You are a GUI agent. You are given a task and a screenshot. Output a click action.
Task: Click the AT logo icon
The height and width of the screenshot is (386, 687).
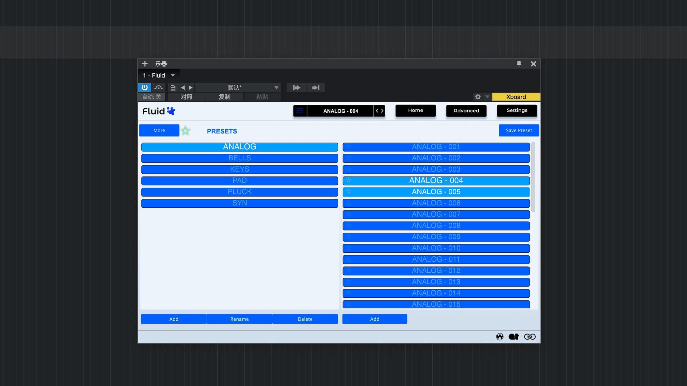coord(514,337)
